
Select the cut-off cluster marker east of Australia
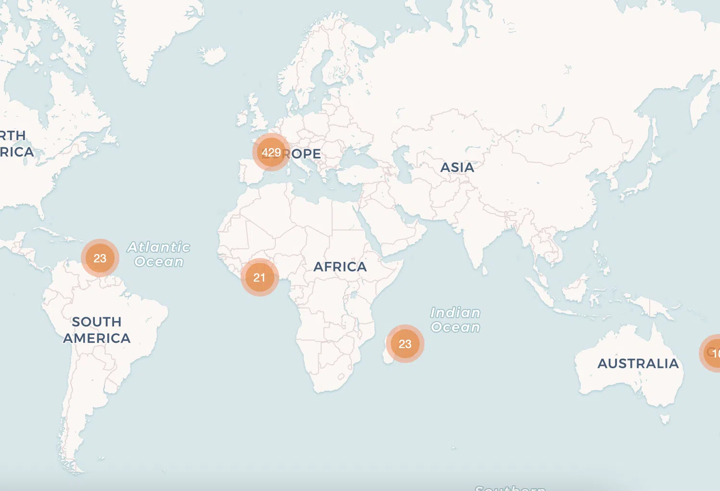pos(710,353)
